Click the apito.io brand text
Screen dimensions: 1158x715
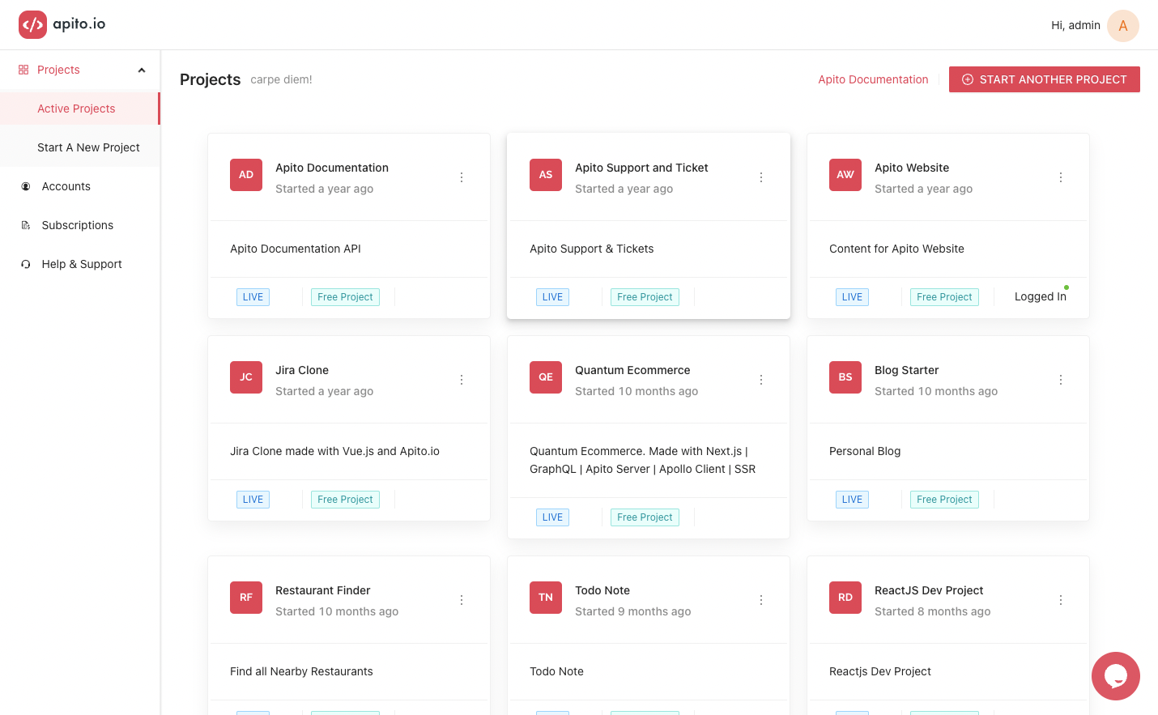click(79, 23)
